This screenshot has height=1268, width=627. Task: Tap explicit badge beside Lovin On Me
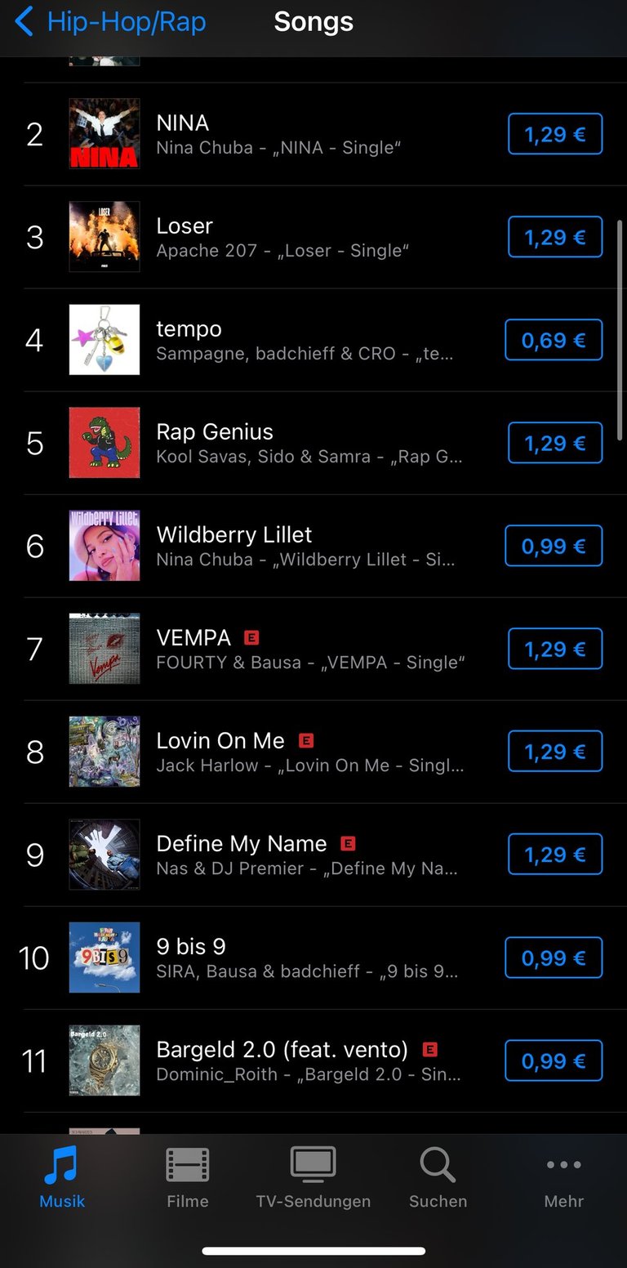(306, 740)
